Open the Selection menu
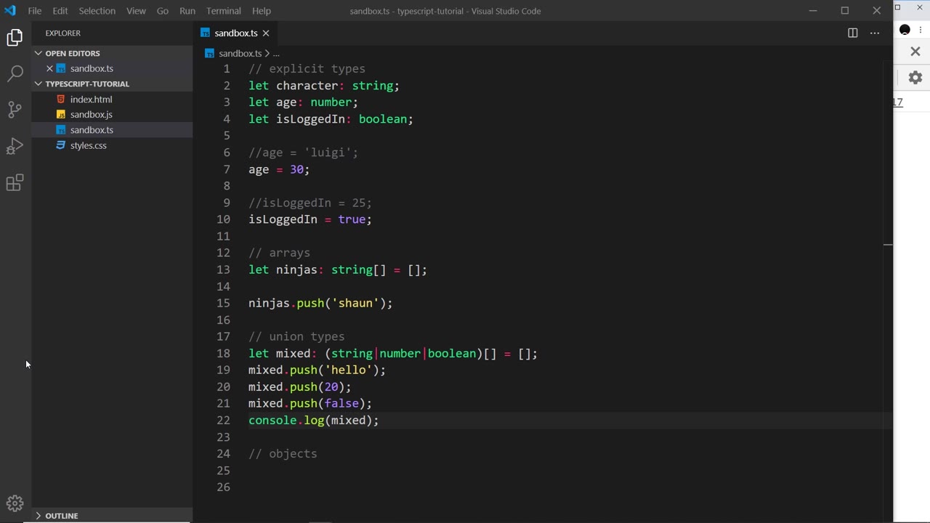The image size is (930, 523). 97,11
